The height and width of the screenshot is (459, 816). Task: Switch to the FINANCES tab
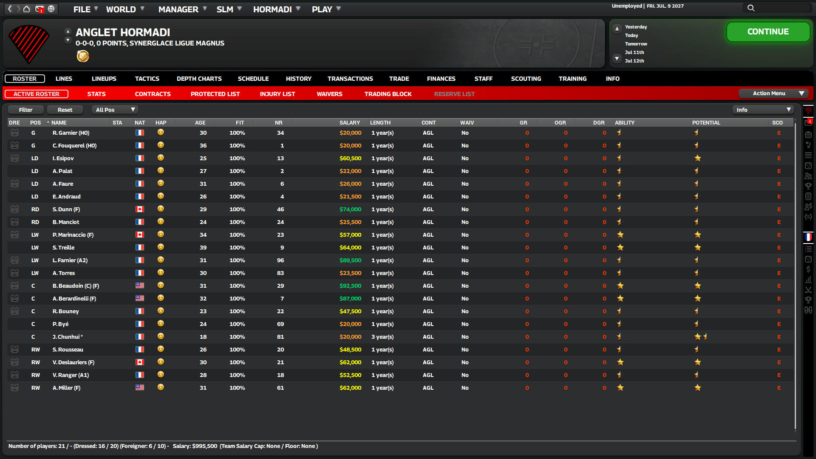(441, 79)
